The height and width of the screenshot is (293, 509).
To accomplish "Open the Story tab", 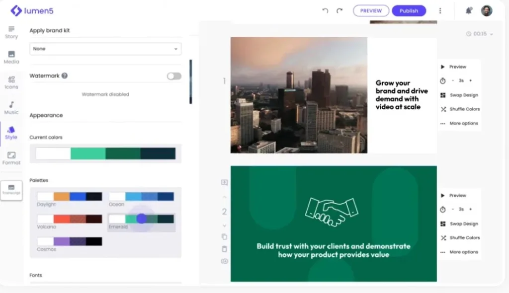I will [11, 32].
